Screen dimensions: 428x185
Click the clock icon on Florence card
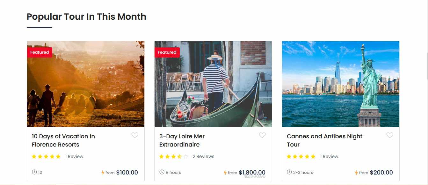34,172
